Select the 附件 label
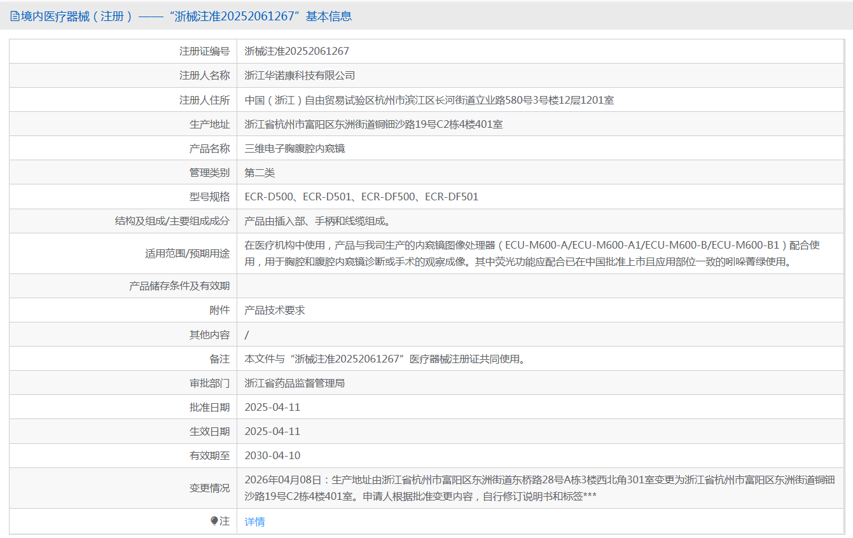Image resolution: width=853 pixels, height=538 pixels. 219,310
